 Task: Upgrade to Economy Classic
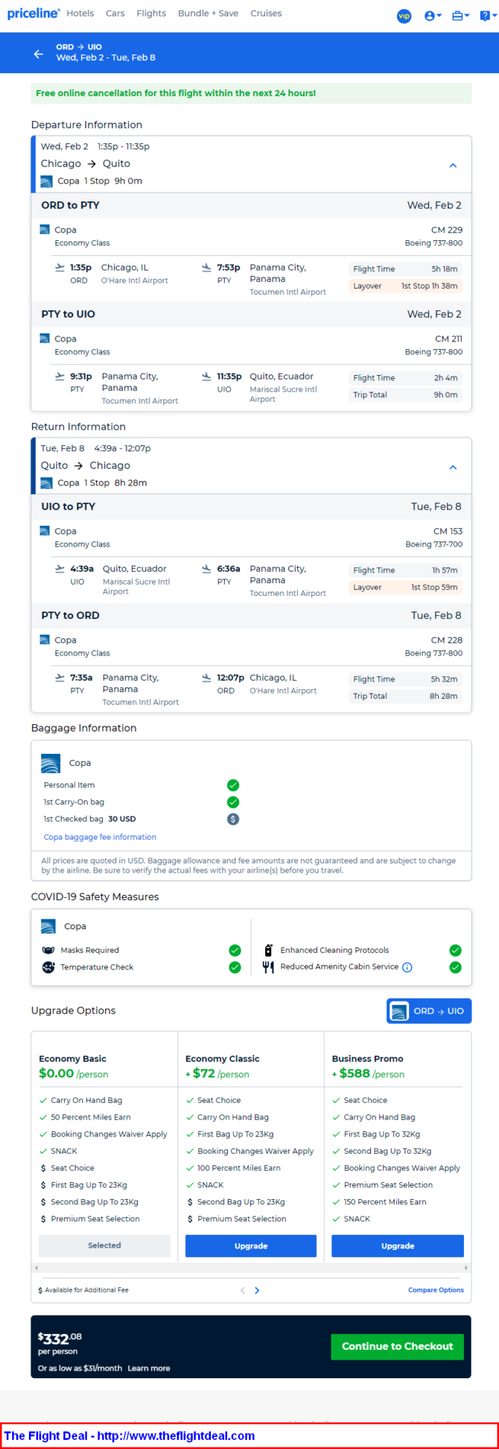(251, 1245)
